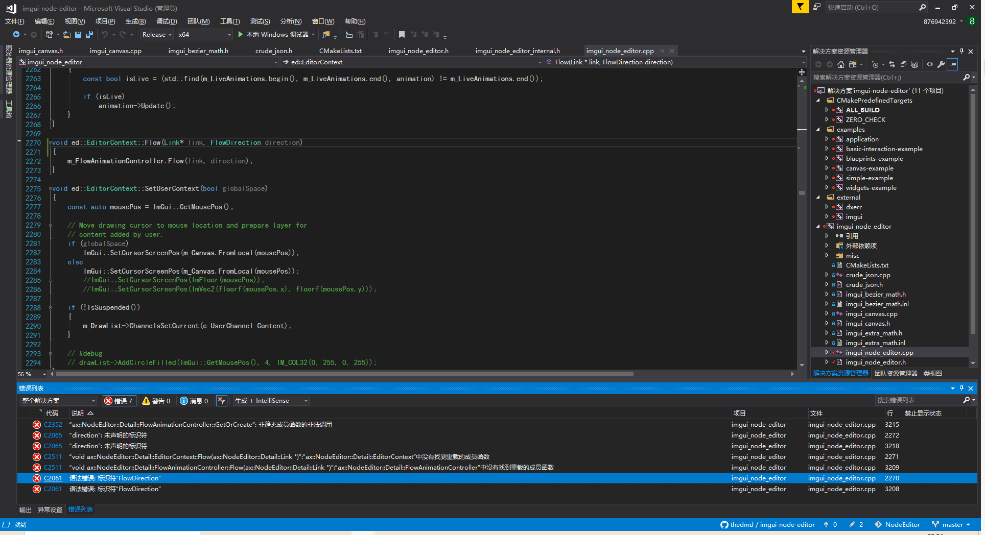Image resolution: width=985 pixels, height=535 pixels.
Task: Click the feedback notification flag icon
Action: pyautogui.click(x=800, y=7)
